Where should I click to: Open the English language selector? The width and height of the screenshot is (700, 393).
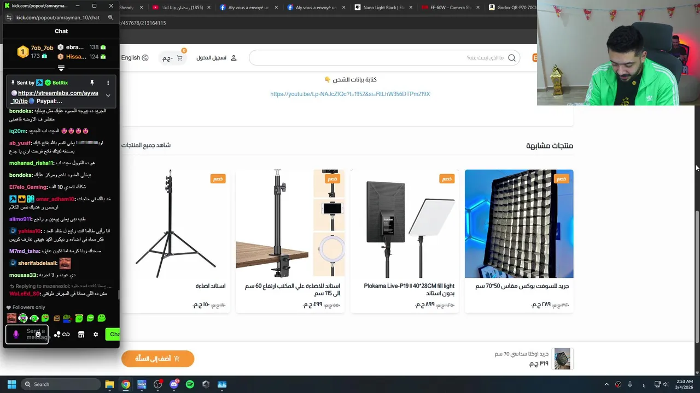135,58
